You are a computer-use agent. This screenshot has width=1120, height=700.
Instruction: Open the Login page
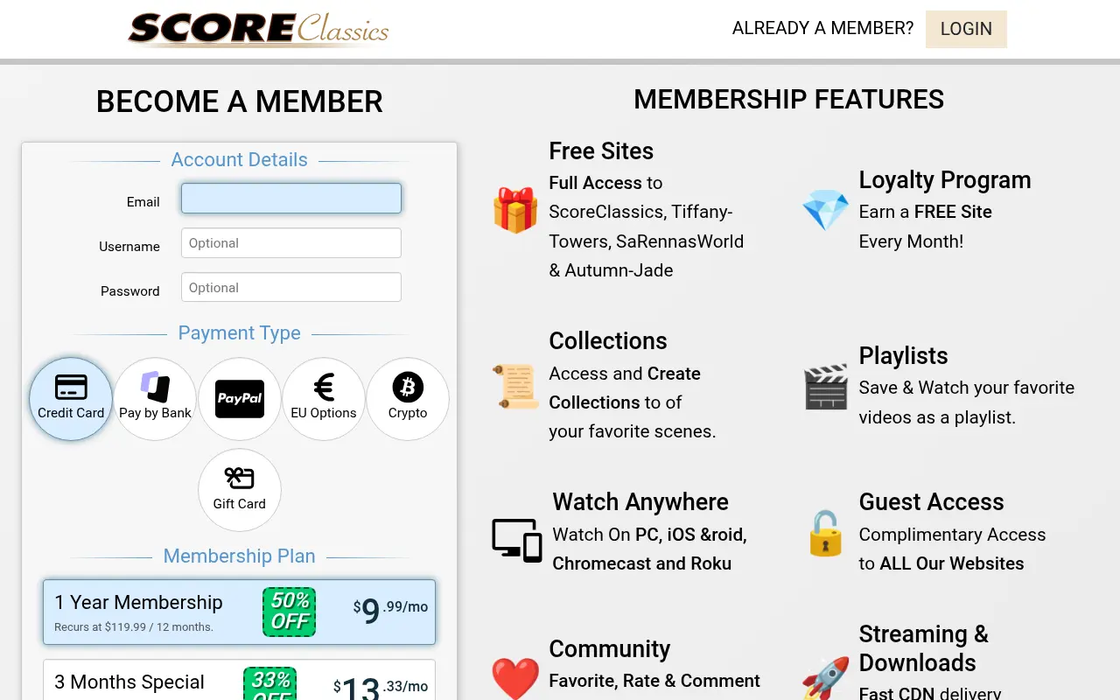966,29
